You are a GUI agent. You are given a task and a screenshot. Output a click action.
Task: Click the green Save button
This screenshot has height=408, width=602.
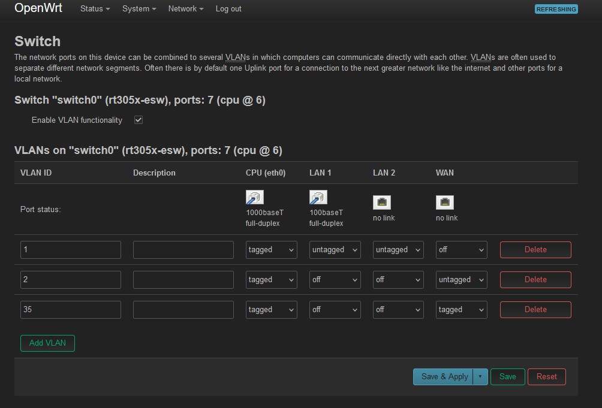(x=507, y=377)
